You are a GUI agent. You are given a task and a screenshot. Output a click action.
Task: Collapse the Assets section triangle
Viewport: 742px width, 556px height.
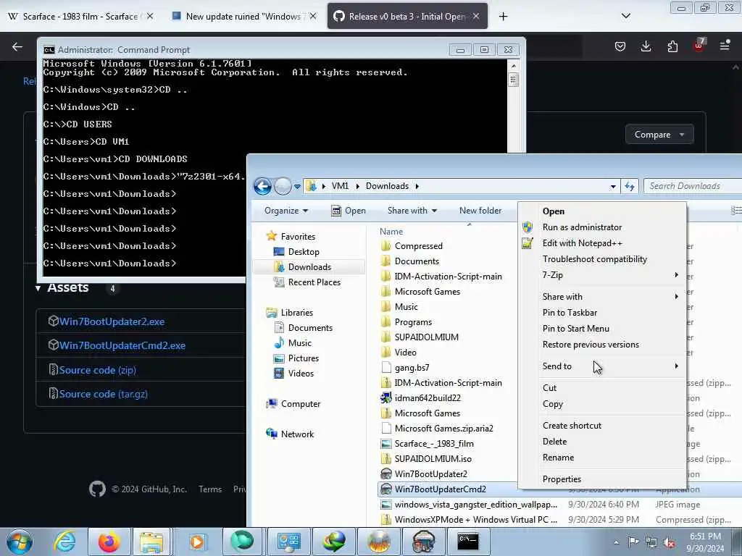click(38, 288)
